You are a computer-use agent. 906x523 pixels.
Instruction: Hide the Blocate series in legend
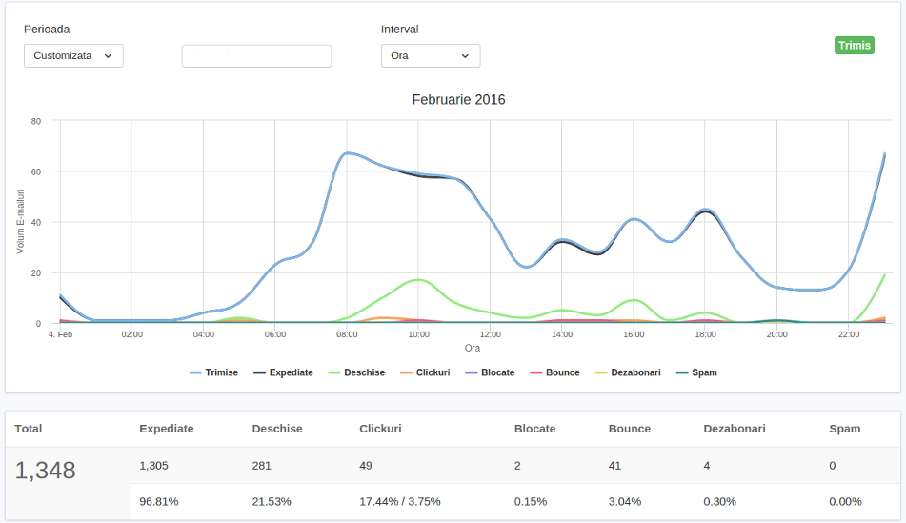(489, 372)
